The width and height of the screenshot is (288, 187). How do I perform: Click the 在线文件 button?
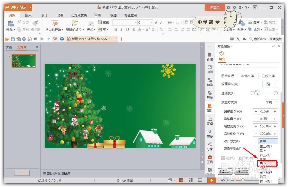(268, 76)
